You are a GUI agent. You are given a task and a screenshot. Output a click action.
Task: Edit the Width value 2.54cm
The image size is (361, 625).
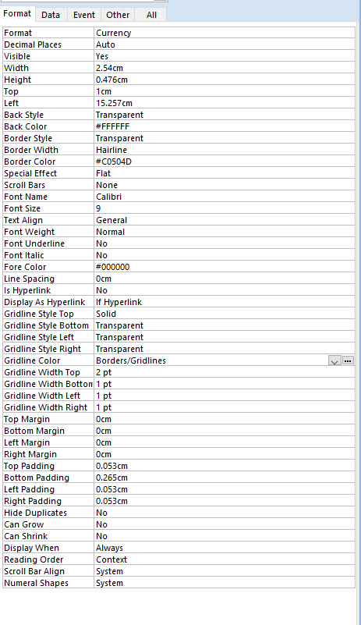click(225, 68)
